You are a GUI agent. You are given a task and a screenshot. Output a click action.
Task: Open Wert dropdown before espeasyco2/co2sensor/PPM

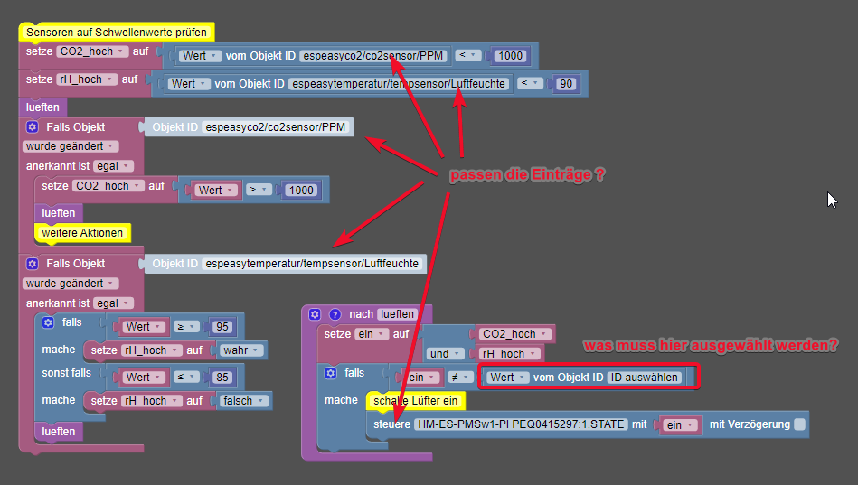[x=201, y=56]
